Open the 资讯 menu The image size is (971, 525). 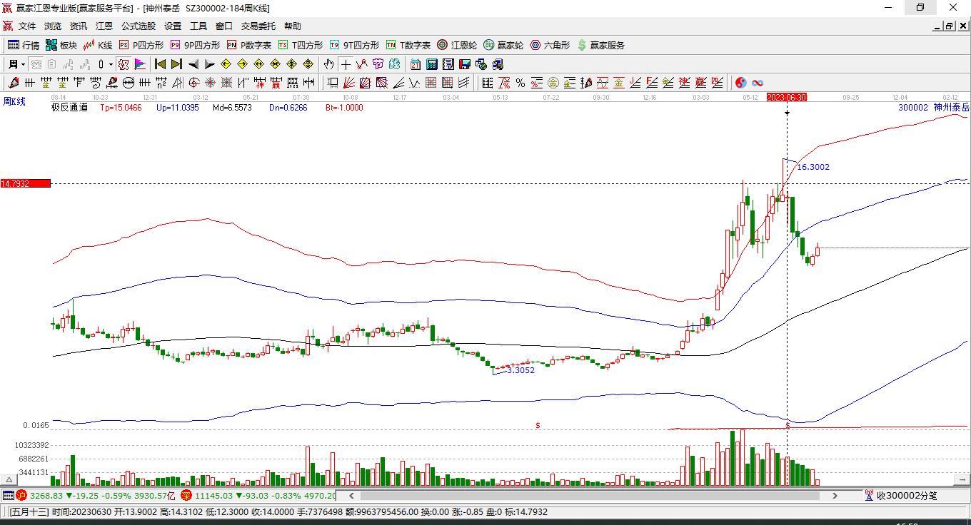pyautogui.click(x=79, y=26)
